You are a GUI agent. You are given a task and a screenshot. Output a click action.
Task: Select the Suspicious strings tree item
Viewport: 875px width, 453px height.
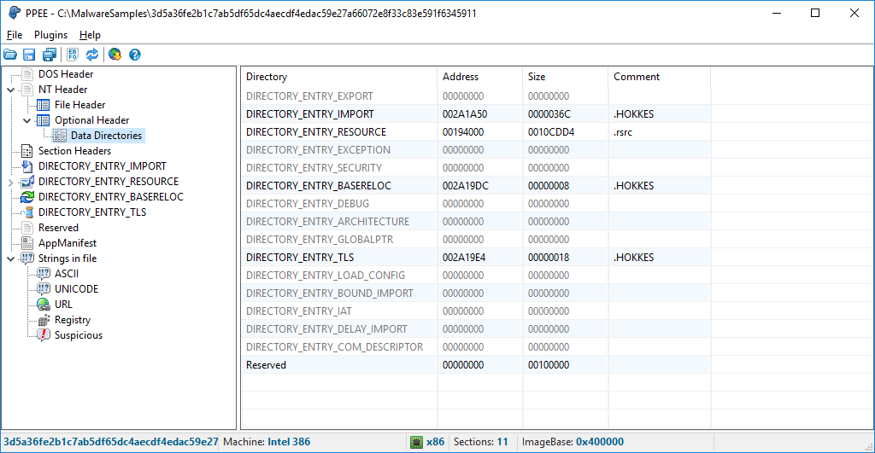(x=78, y=335)
